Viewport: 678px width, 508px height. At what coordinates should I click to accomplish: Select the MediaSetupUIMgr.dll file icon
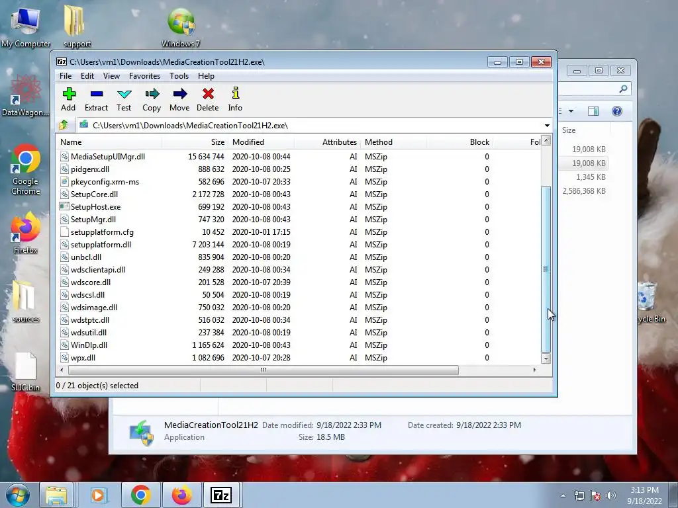(x=64, y=156)
